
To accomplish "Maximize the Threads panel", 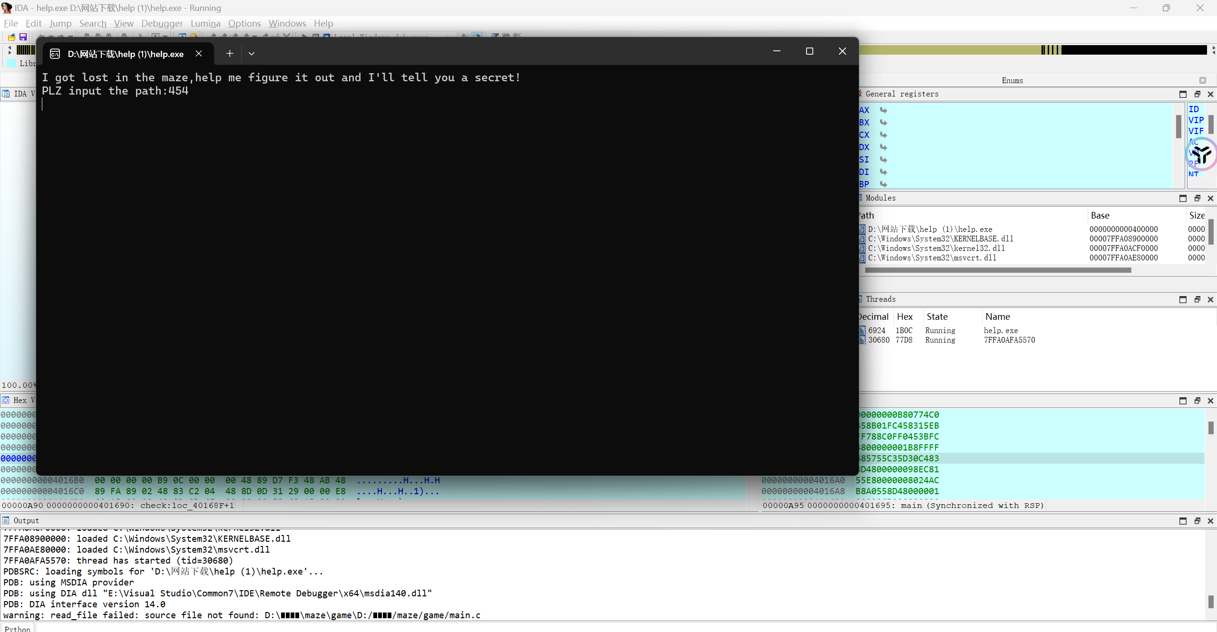I will point(1183,299).
